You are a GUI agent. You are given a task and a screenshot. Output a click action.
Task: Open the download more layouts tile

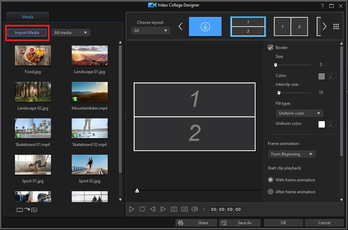click(205, 27)
